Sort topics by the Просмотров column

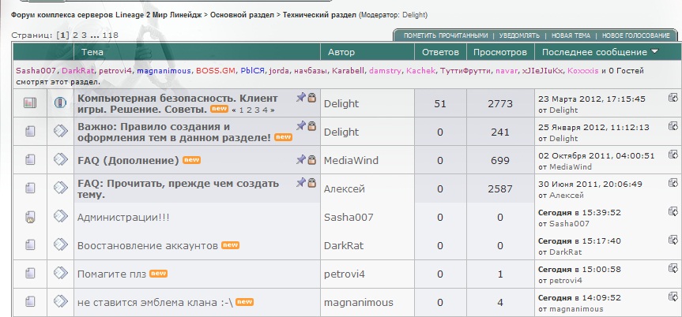point(499,52)
